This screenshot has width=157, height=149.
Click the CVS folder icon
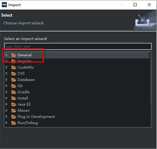tap(14, 73)
